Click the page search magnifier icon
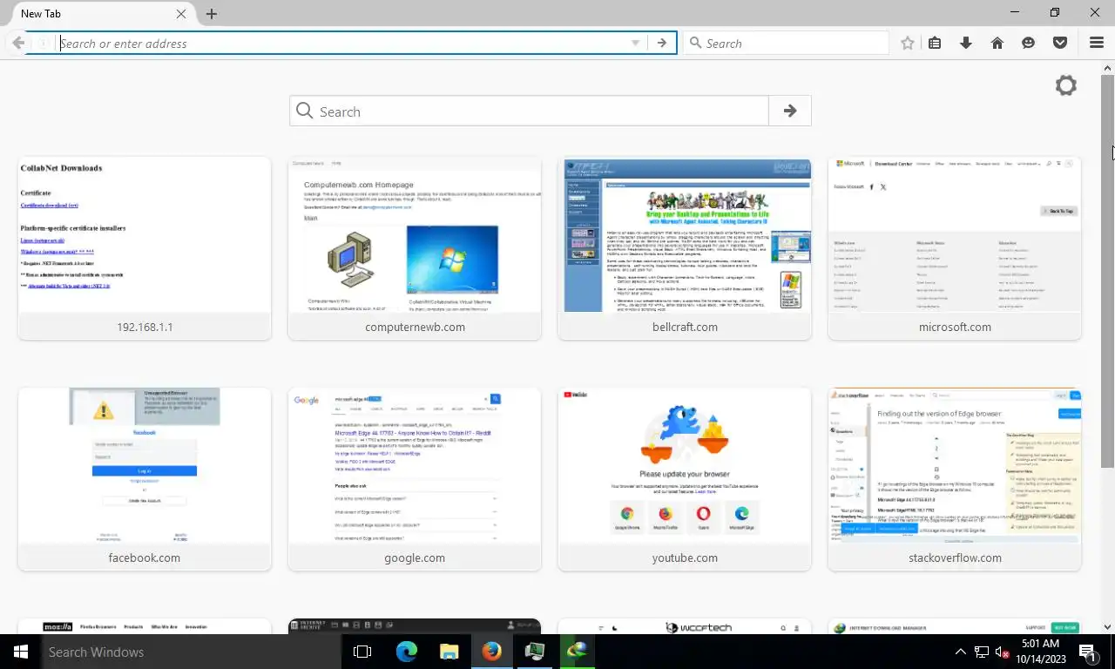 pyautogui.click(x=304, y=111)
